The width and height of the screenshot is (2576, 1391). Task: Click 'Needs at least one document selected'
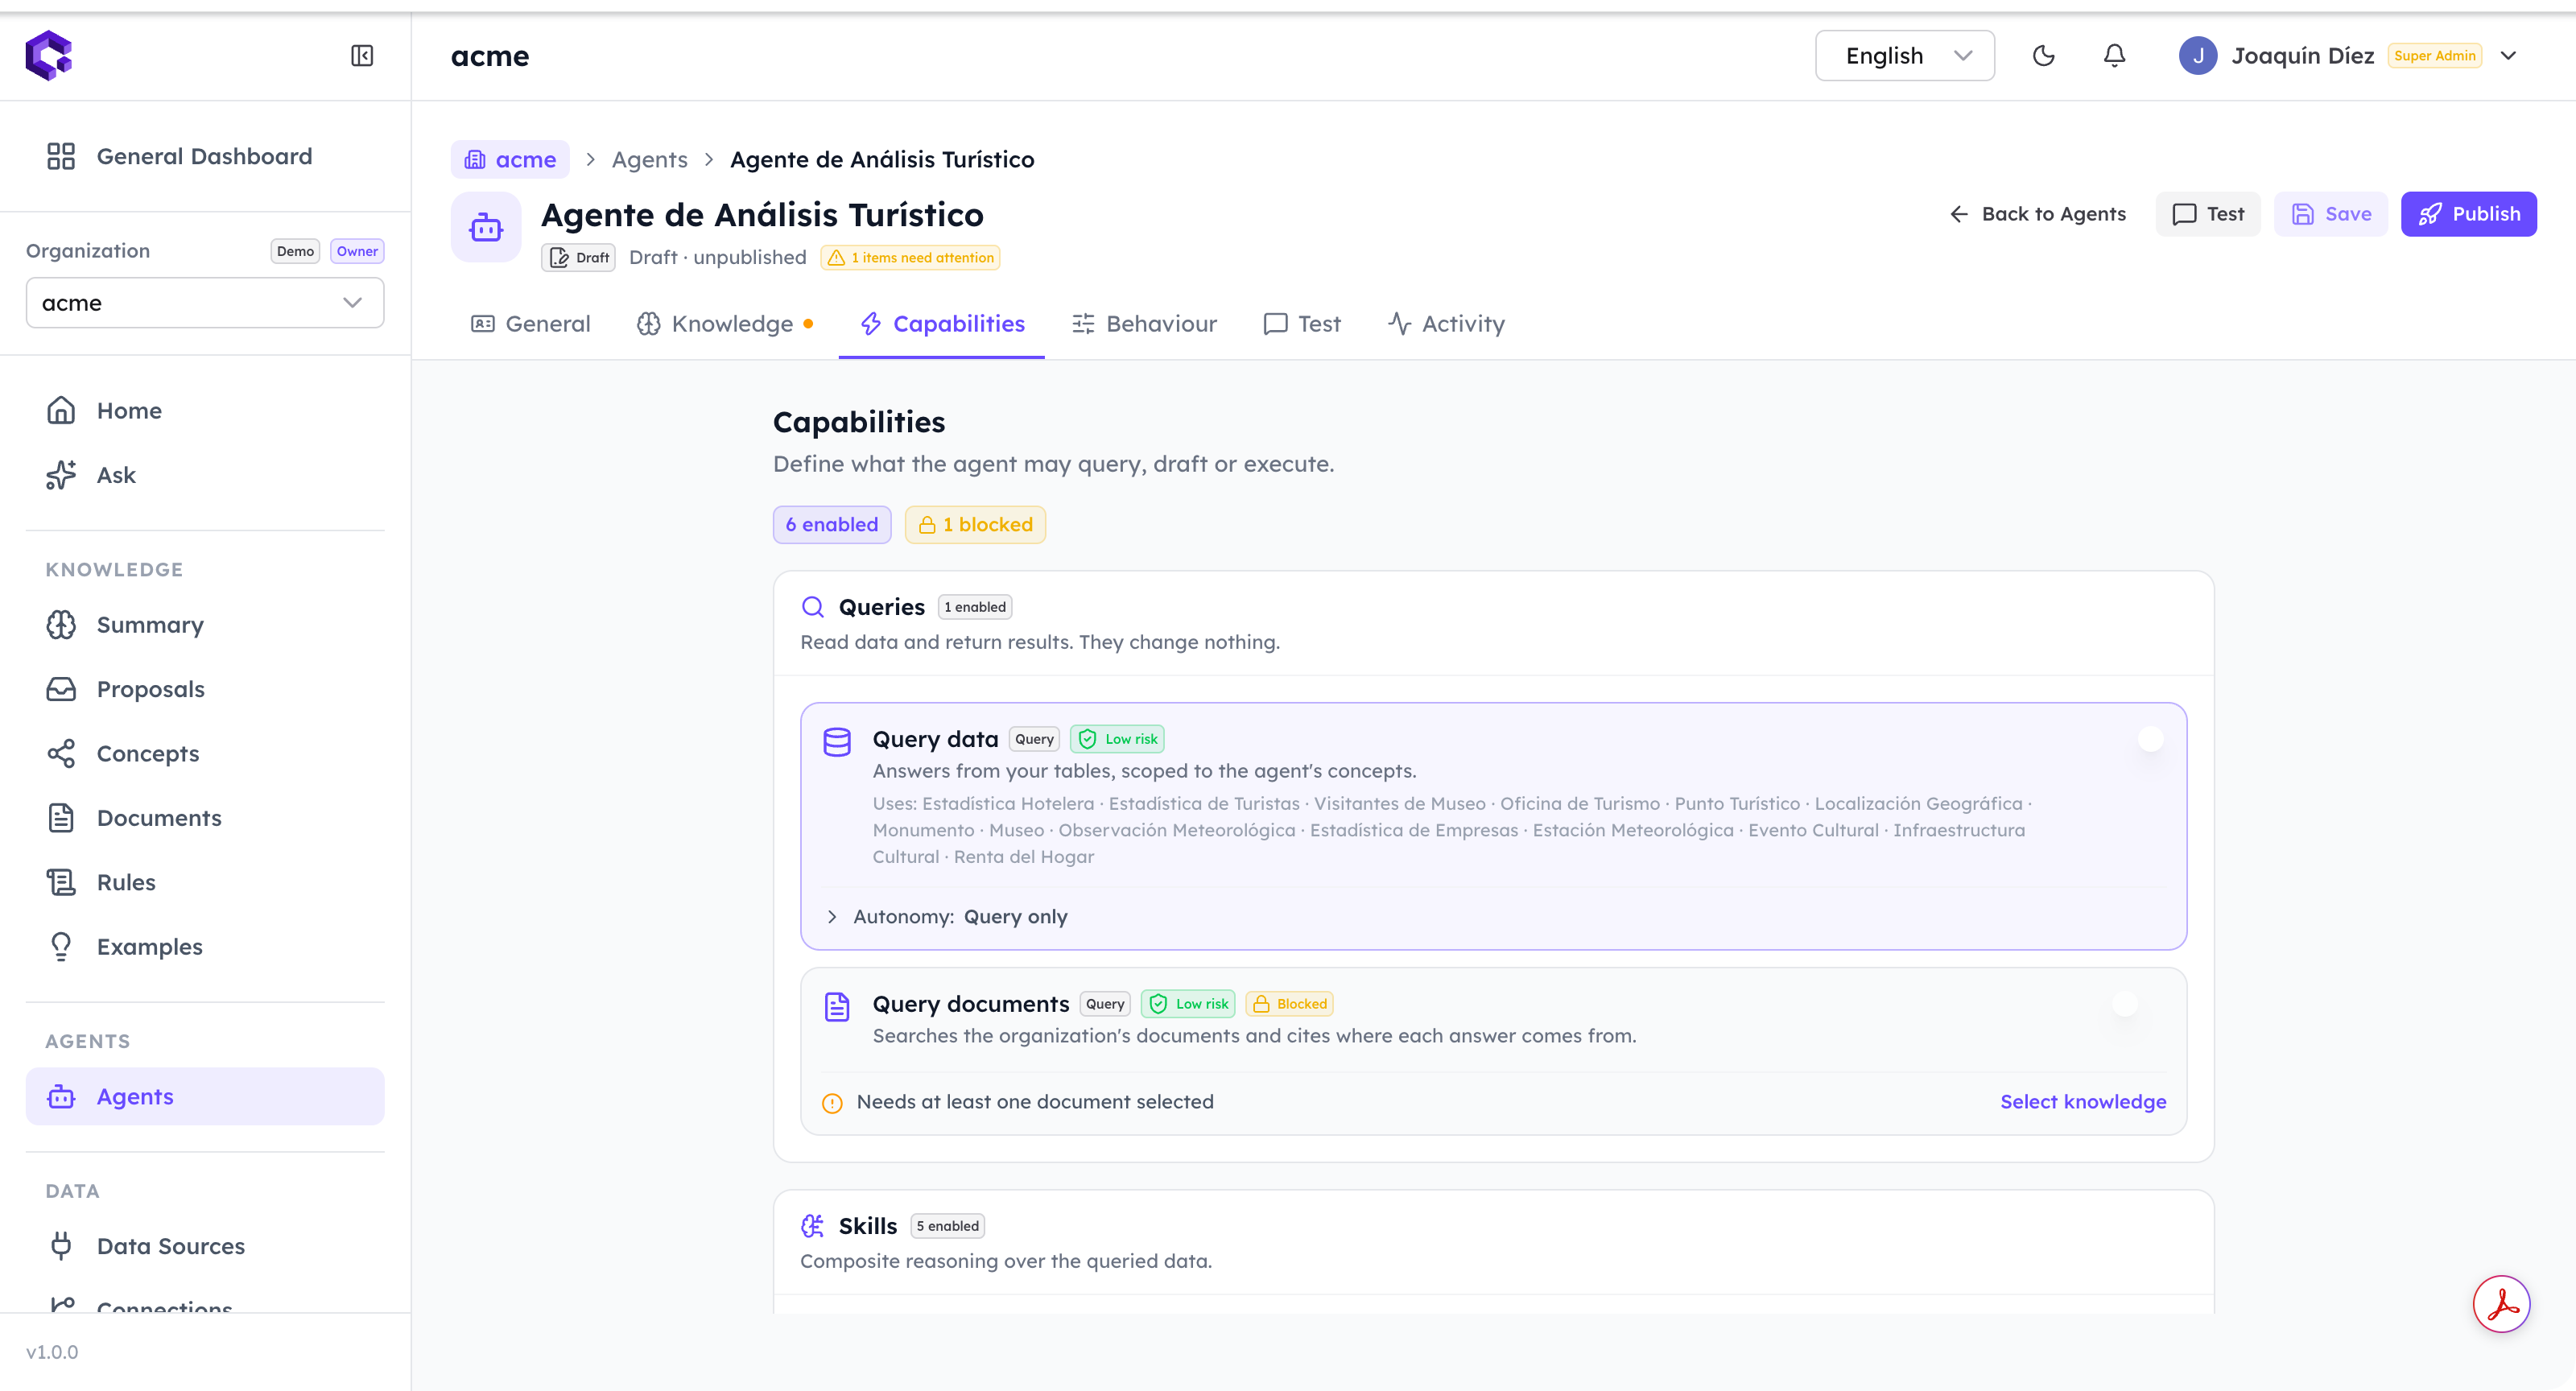click(x=1035, y=1102)
